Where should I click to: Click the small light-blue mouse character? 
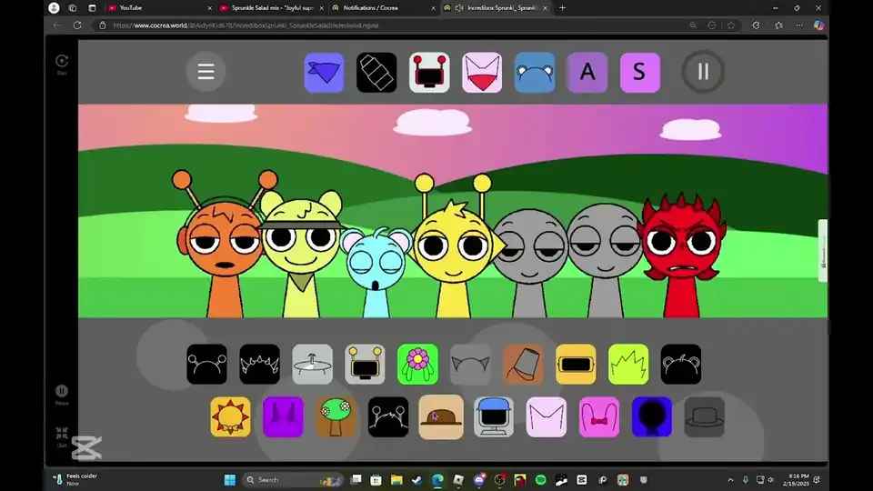[x=376, y=271]
